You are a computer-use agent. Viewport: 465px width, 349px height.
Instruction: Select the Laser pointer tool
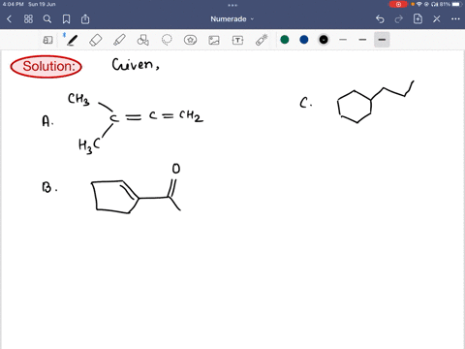pyautogui.click(x=262, y=40)
